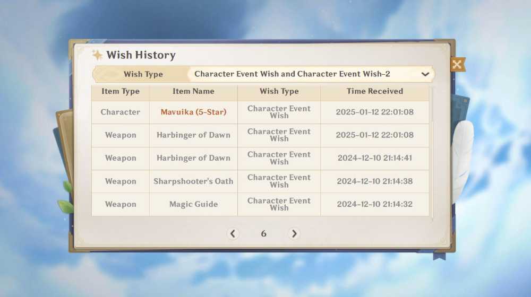Click the Item Name column header
The height and width of the screenshot is (297, 531).
[x=193, y=91]
